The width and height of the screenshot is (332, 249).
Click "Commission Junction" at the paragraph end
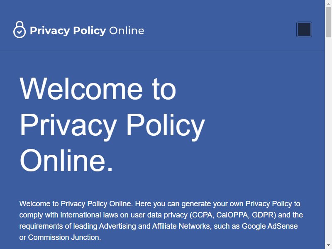(x=63, y=237)
